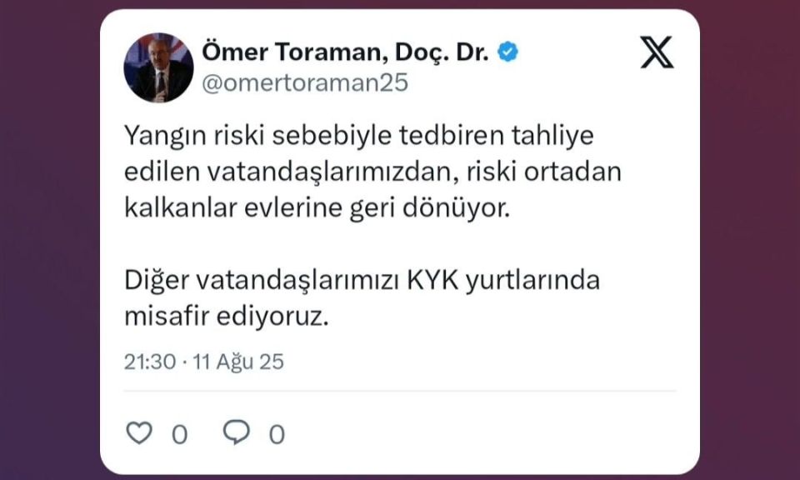Viewport: 800px width, 480px height.
Task: Click the display name Ömer Toraman, Doç. Dr.
Action: (x=345, y=52)
